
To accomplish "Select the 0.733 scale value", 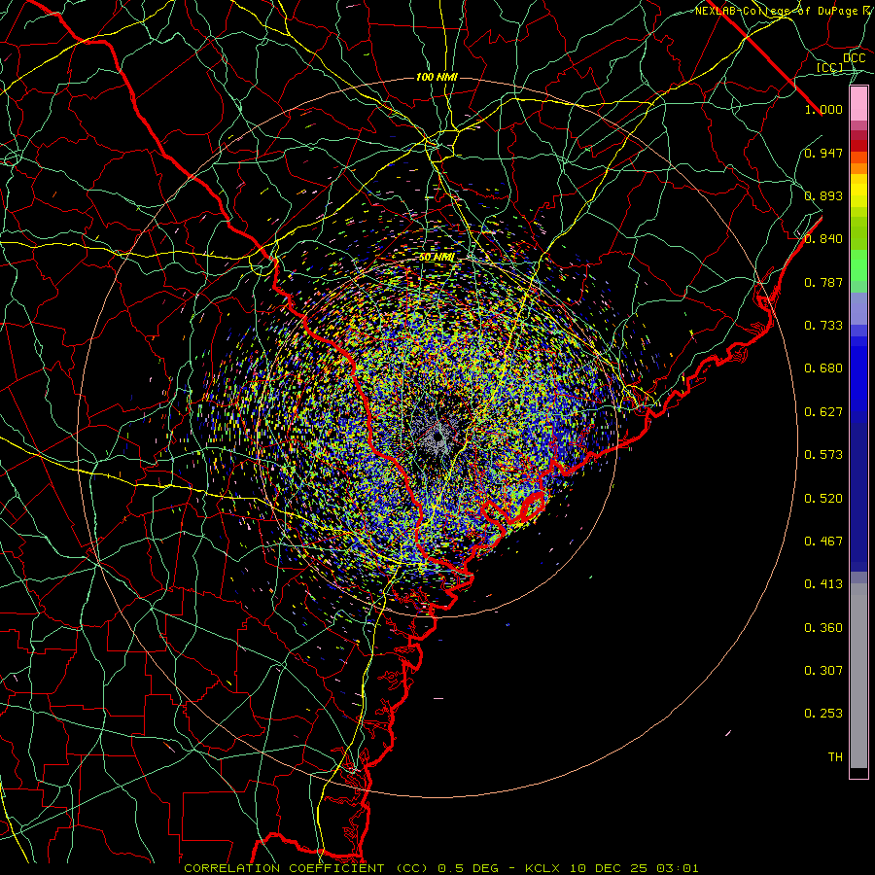I will tap(823, 326).
